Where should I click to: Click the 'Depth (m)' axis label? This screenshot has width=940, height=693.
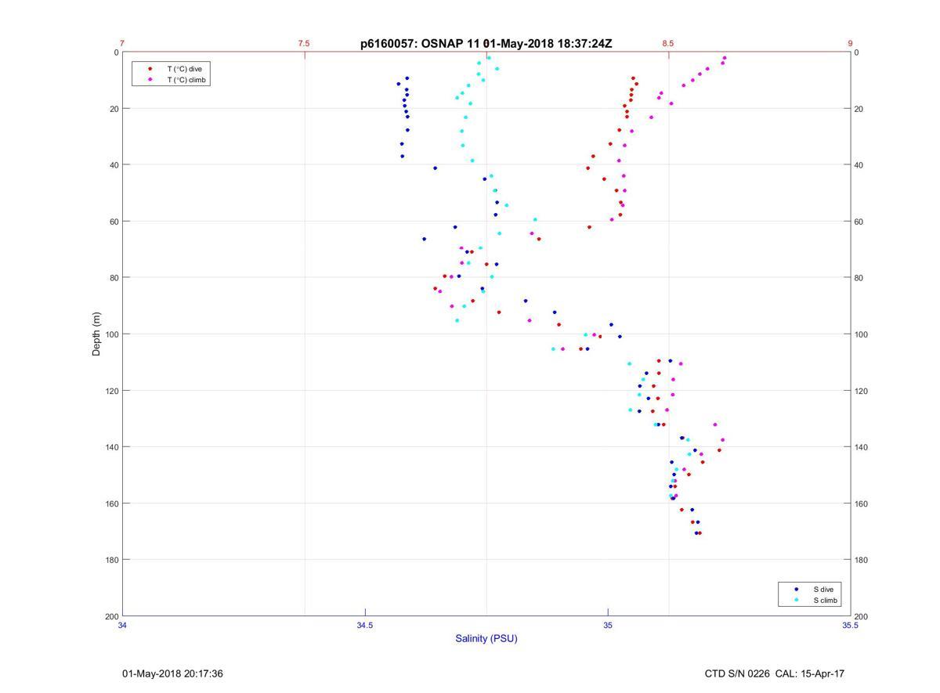point(96,334)
